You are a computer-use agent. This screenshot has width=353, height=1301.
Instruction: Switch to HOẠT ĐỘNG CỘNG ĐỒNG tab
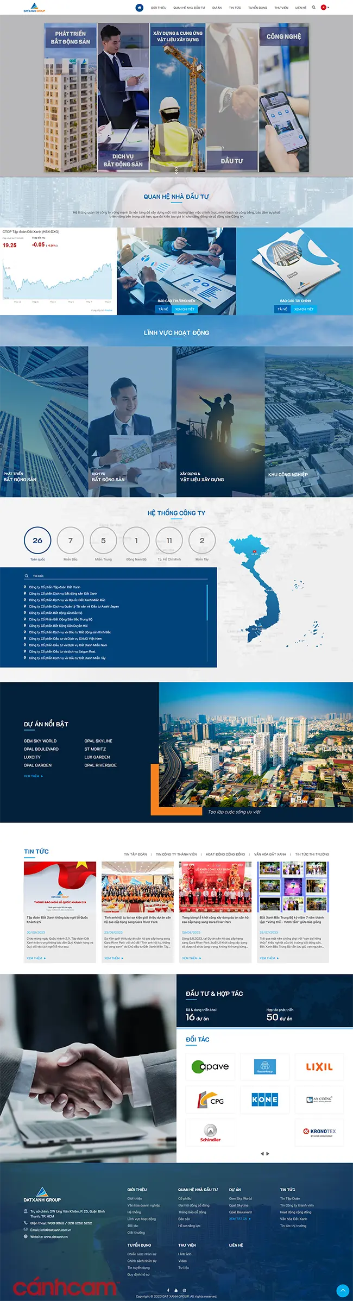click(x=225, y=854)
